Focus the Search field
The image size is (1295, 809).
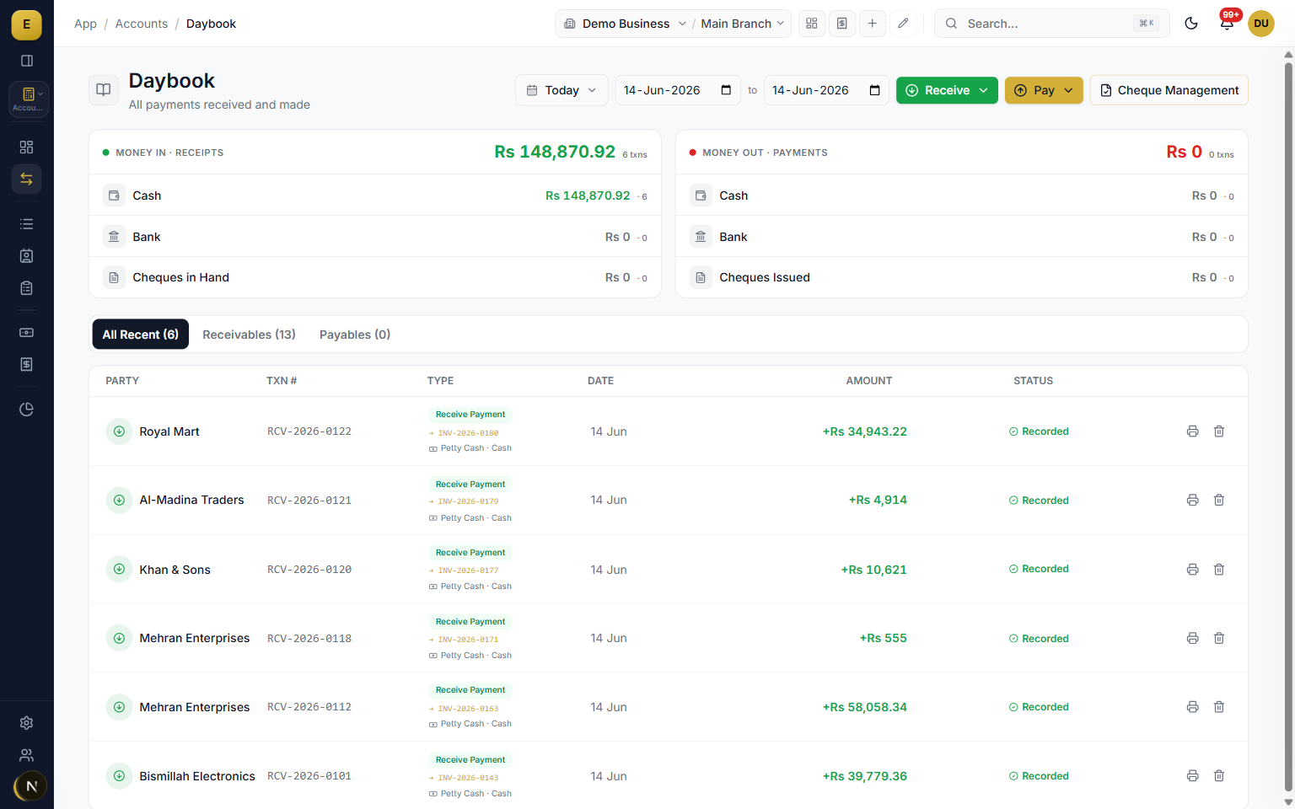[1052, 24]
